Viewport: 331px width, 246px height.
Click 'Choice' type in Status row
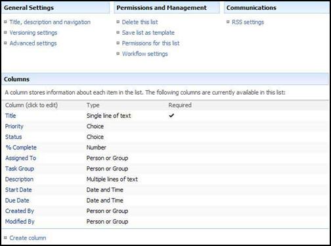95,137
